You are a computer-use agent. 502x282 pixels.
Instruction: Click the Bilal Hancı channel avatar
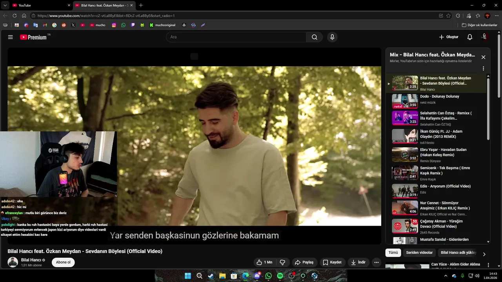(x=13, y=262)
